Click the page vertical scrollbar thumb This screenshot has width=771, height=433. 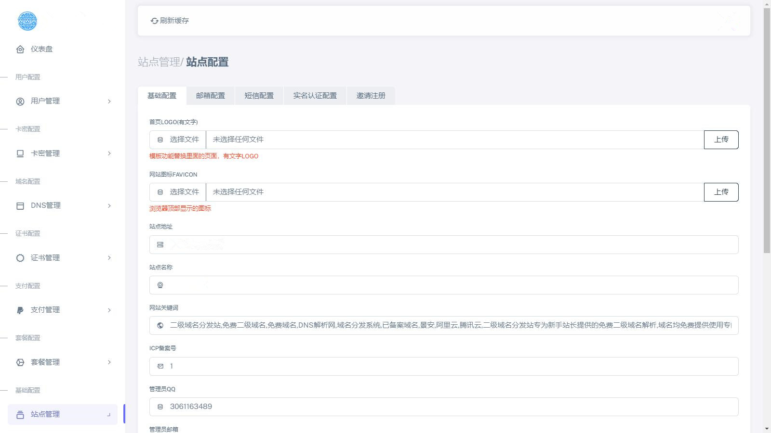tap(767, 130)
